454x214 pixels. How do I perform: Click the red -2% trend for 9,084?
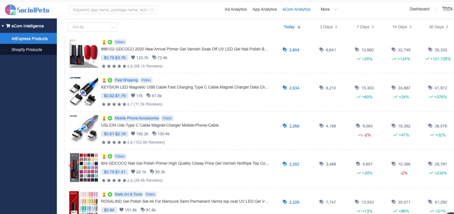pyautogui.click(x=364, y=135)
